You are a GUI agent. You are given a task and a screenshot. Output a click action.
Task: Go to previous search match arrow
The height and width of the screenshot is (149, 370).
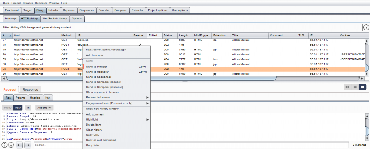(19, 145)
